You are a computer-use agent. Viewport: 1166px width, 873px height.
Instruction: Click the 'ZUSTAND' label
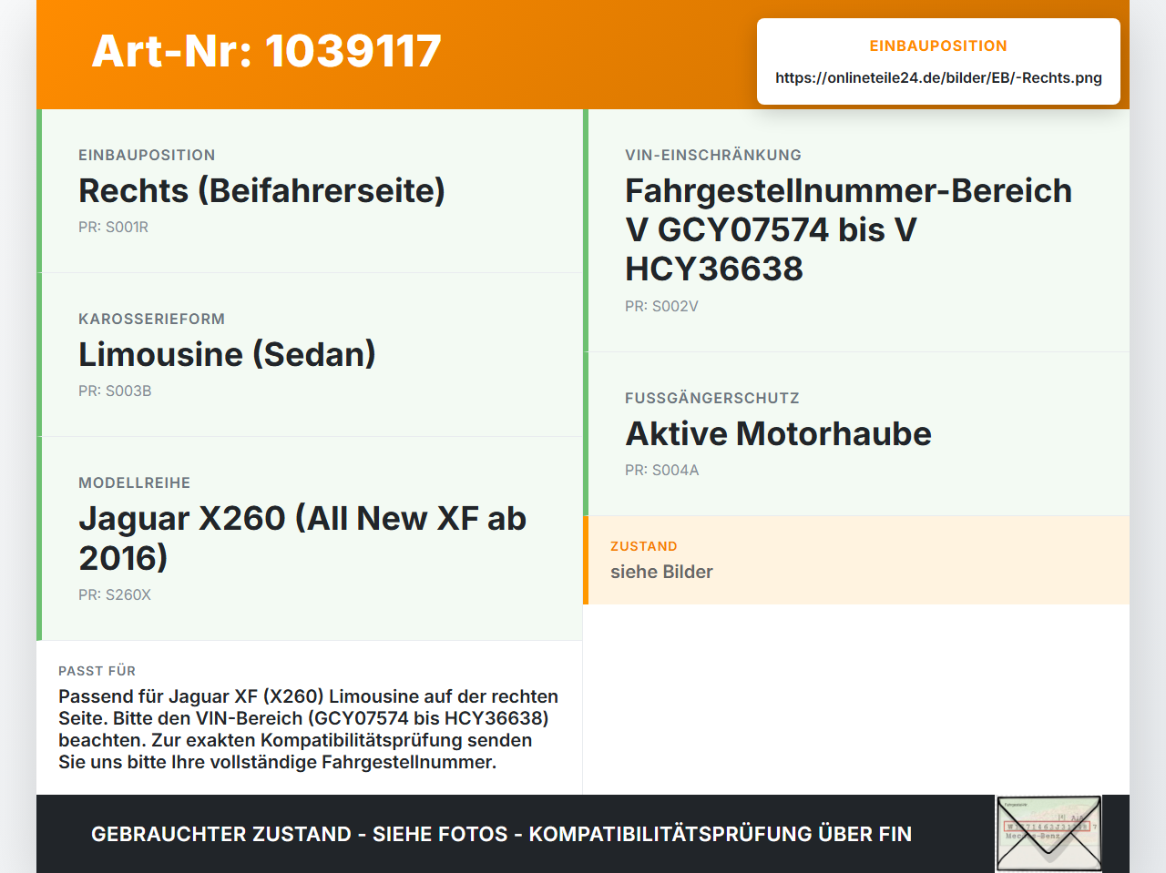pyautogui.click(x=644, y=546)
